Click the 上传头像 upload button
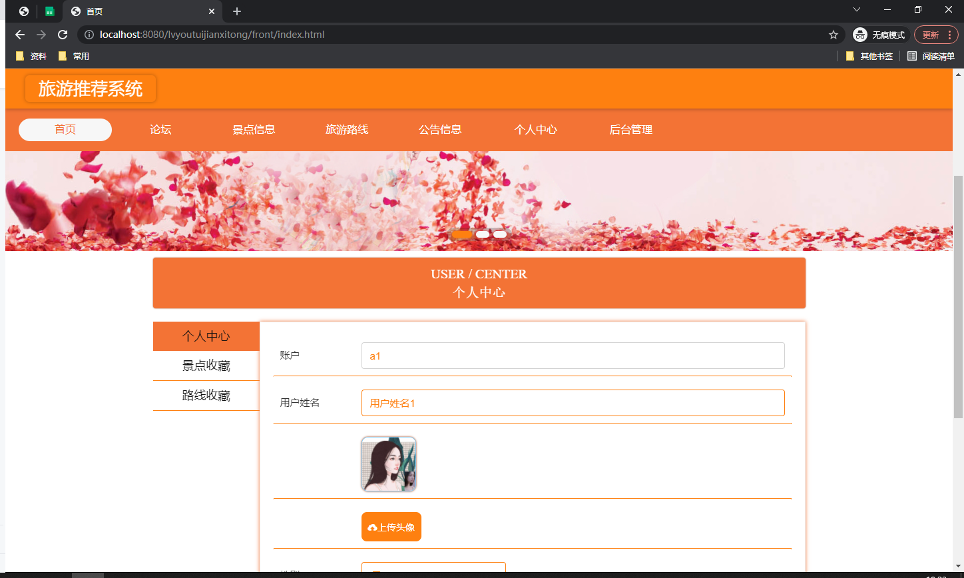 point(391,527)
